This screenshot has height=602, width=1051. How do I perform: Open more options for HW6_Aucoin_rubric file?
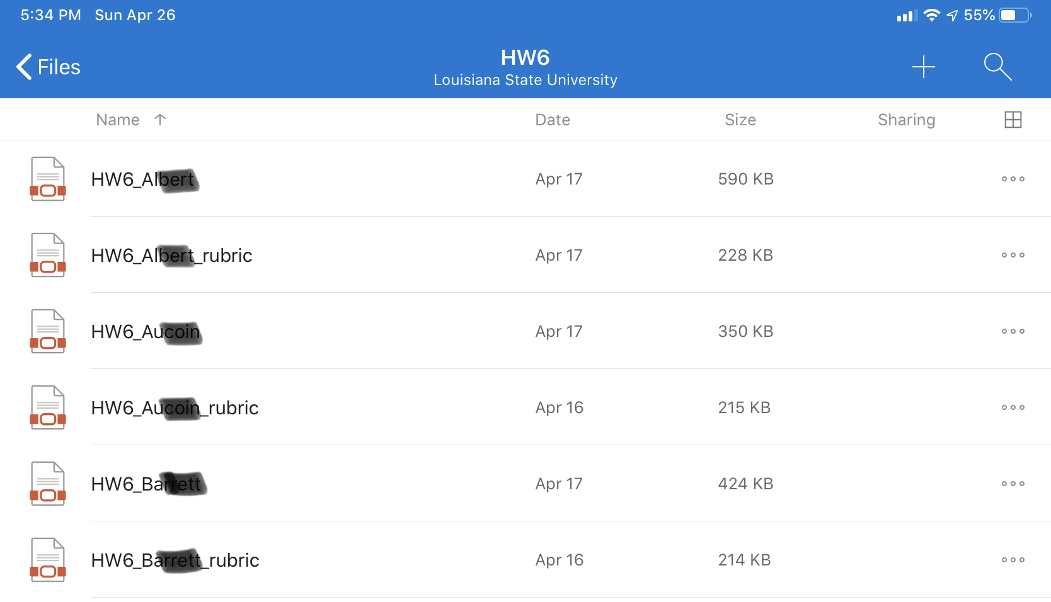1013,407
